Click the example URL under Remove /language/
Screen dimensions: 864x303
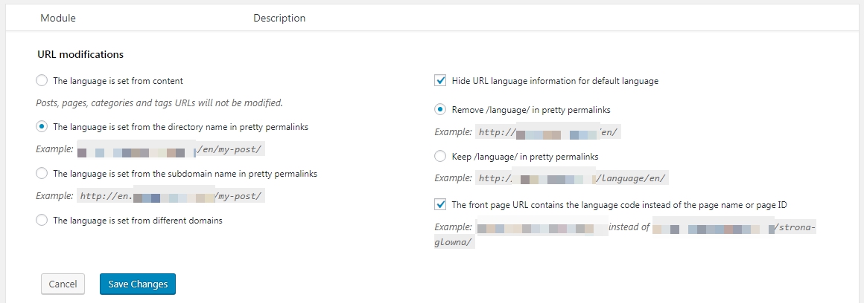pyautogui.click(x=547, y=132)
